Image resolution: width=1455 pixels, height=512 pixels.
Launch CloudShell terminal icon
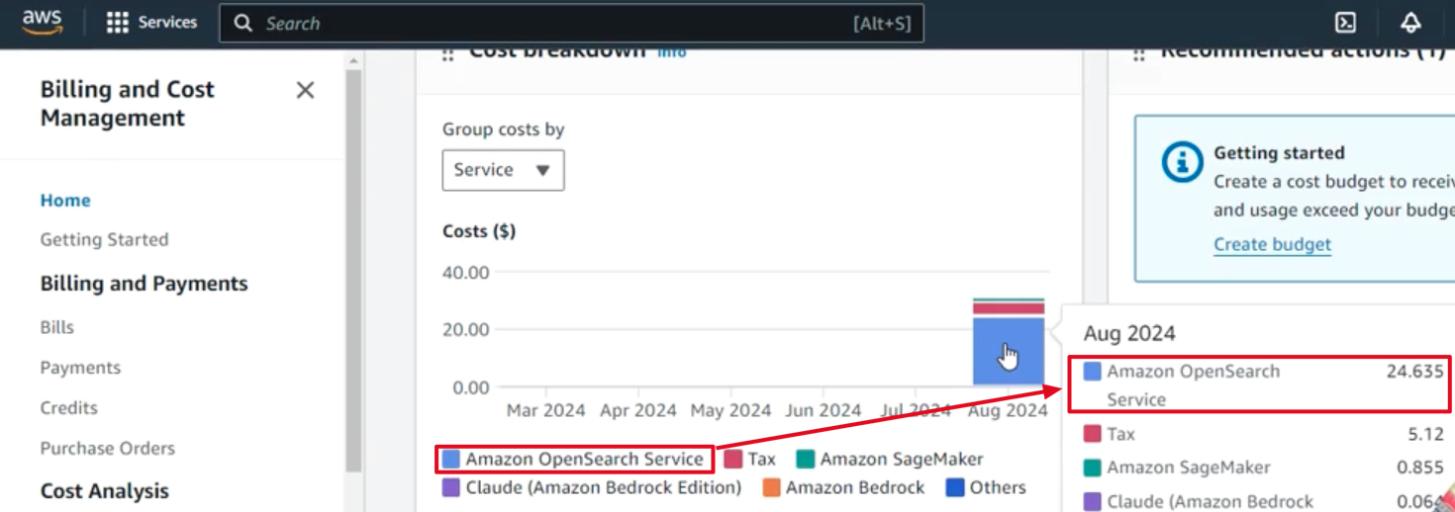pos(1345,23)
